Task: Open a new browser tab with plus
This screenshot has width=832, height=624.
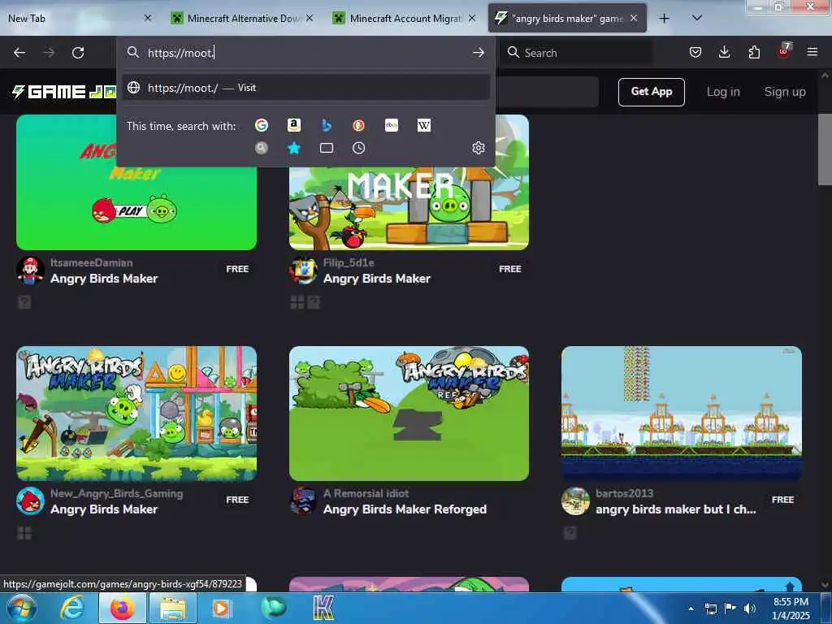Action: tap(664, 19)
